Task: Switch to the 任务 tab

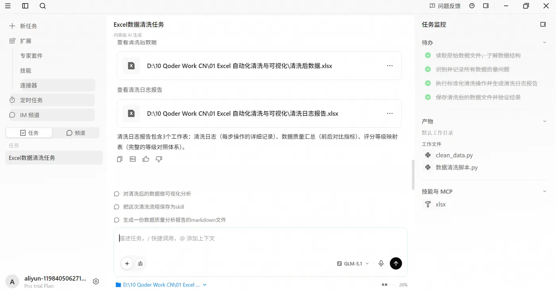Action: (29, 133)
